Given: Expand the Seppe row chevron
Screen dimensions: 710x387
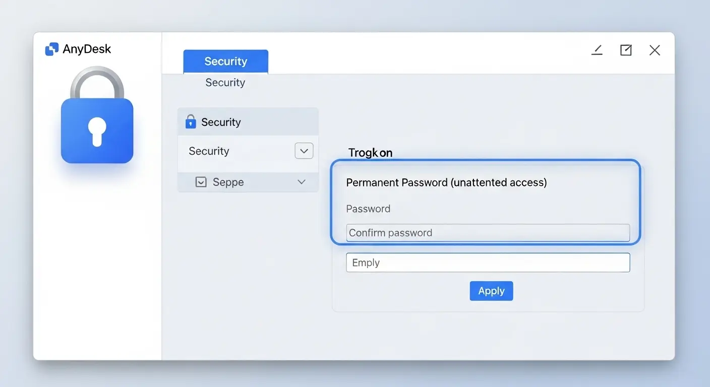Looking at the screenshot, I should [302, 182].
